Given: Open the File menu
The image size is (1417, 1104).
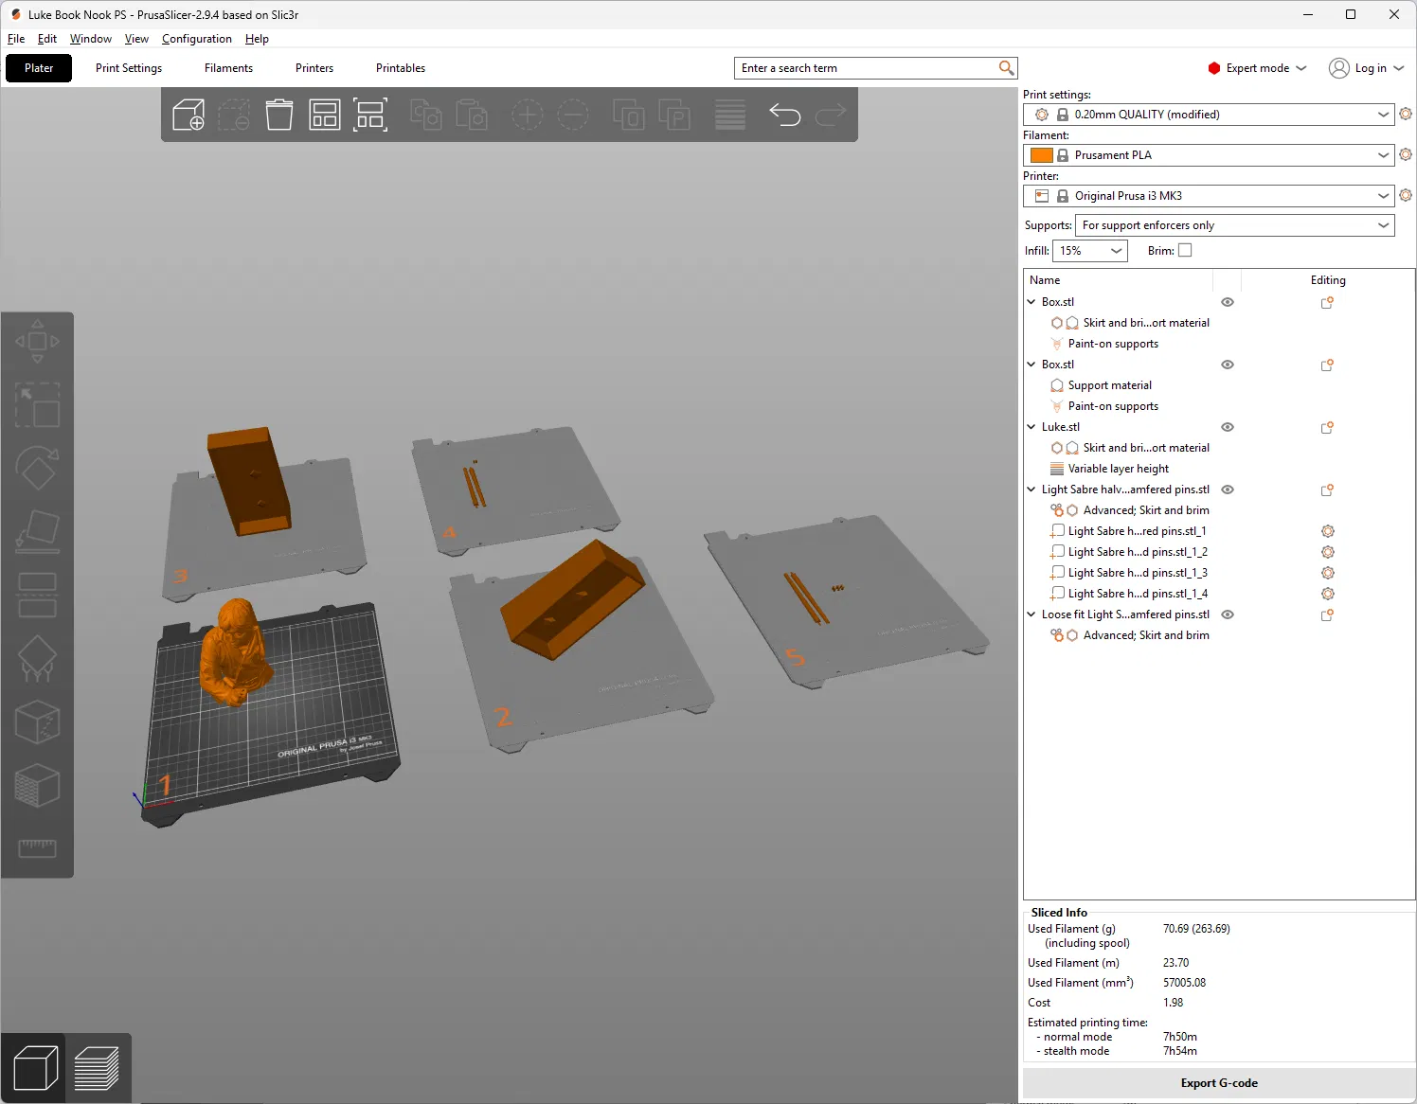Looking at the screenshot, I should point(16,39).
